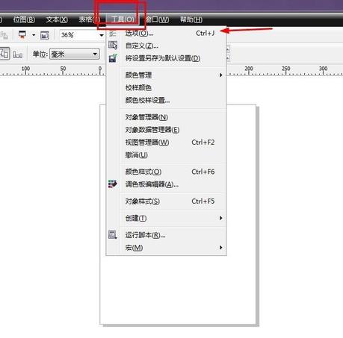The height and width of the screenshot is (338, 343).
Task: Select 选项(O)... menu entry
Action: [x=166, y=33]
